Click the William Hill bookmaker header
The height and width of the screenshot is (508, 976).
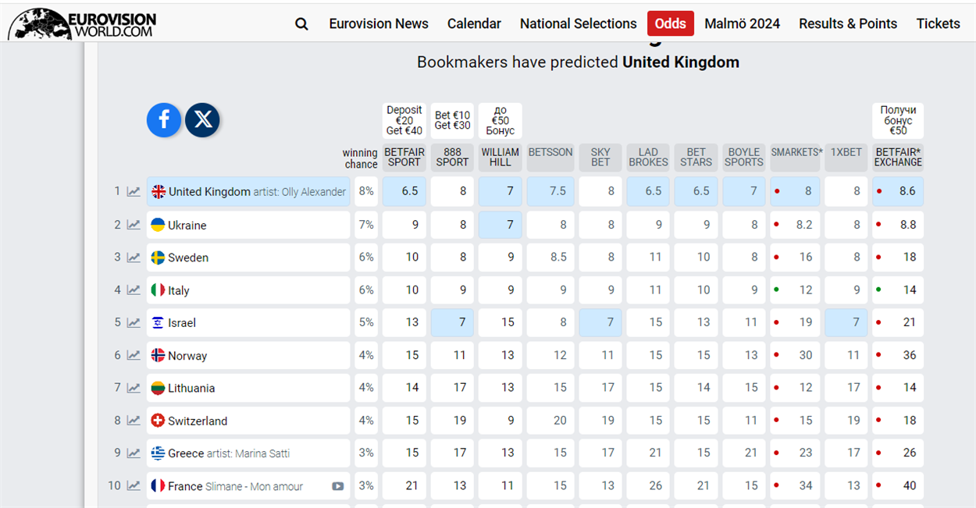tap(500, 158)
